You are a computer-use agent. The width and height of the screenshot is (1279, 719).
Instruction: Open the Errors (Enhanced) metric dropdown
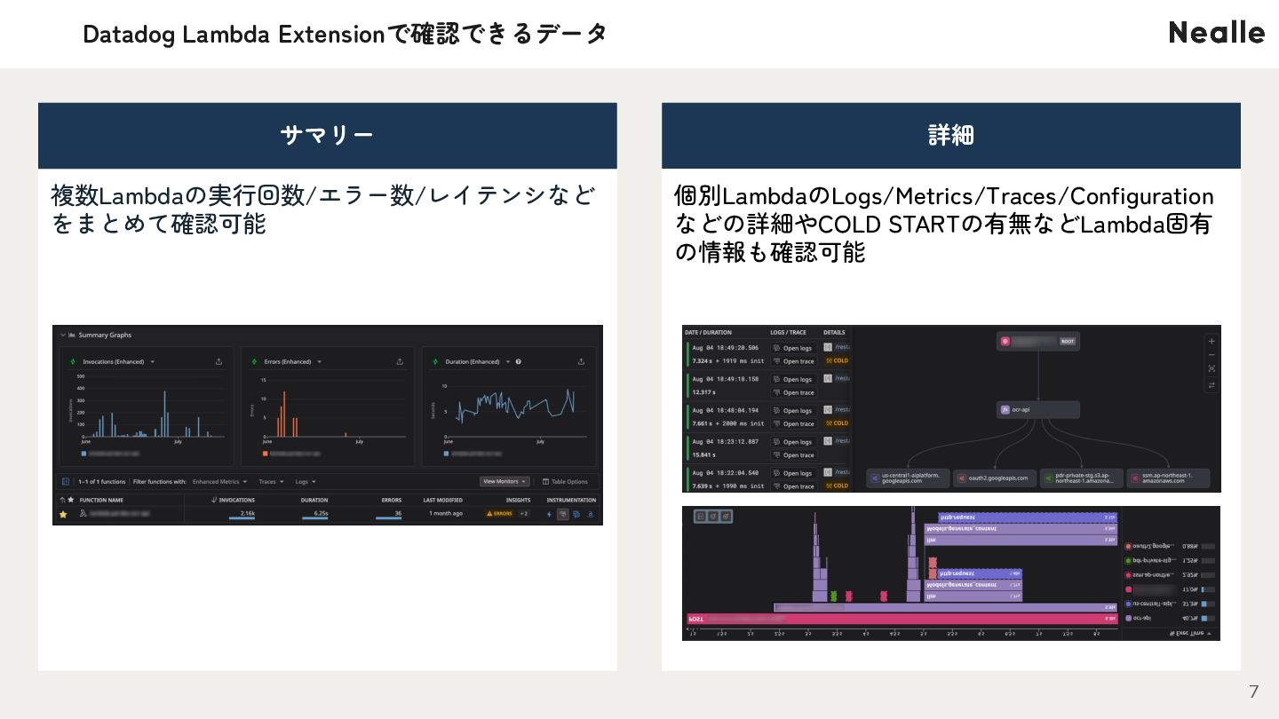320,361
